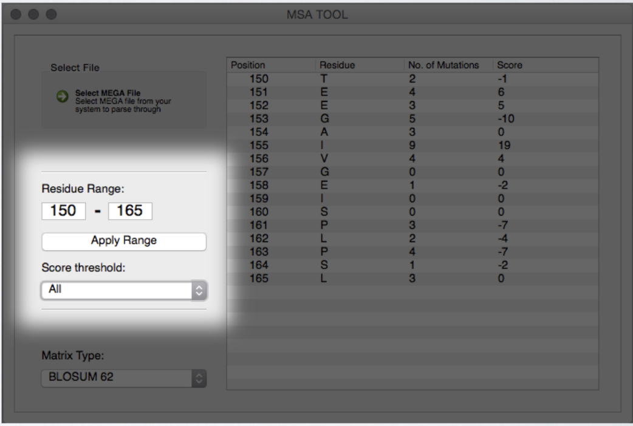Select the row for position 154
Screen dimensions: 633x426
(x=412, y=132)
